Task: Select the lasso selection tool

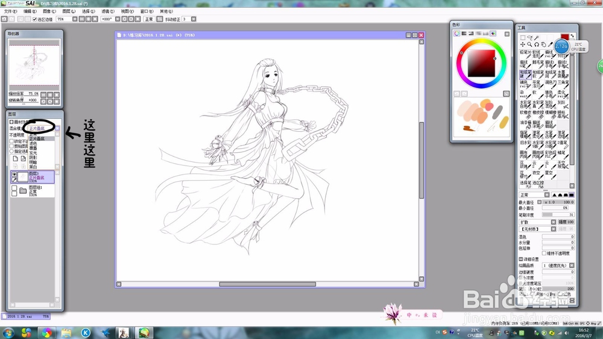Action: click(529, 37)
